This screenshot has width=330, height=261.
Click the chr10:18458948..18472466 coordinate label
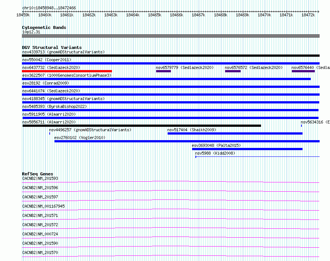pos(49,8)
